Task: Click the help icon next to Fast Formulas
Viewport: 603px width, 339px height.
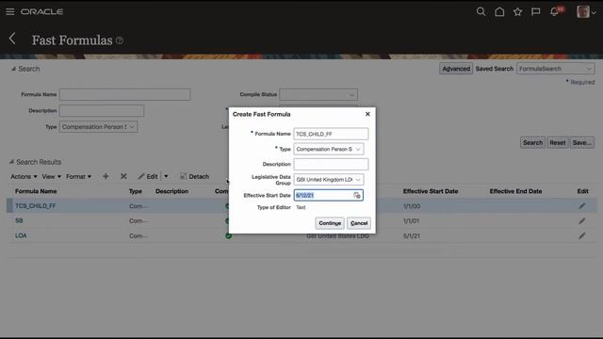Action: point(120,40)
